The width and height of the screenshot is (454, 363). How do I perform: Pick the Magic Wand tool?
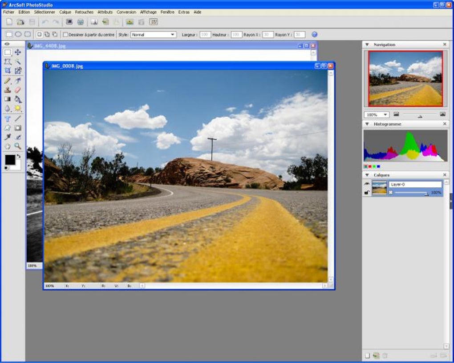18,61
